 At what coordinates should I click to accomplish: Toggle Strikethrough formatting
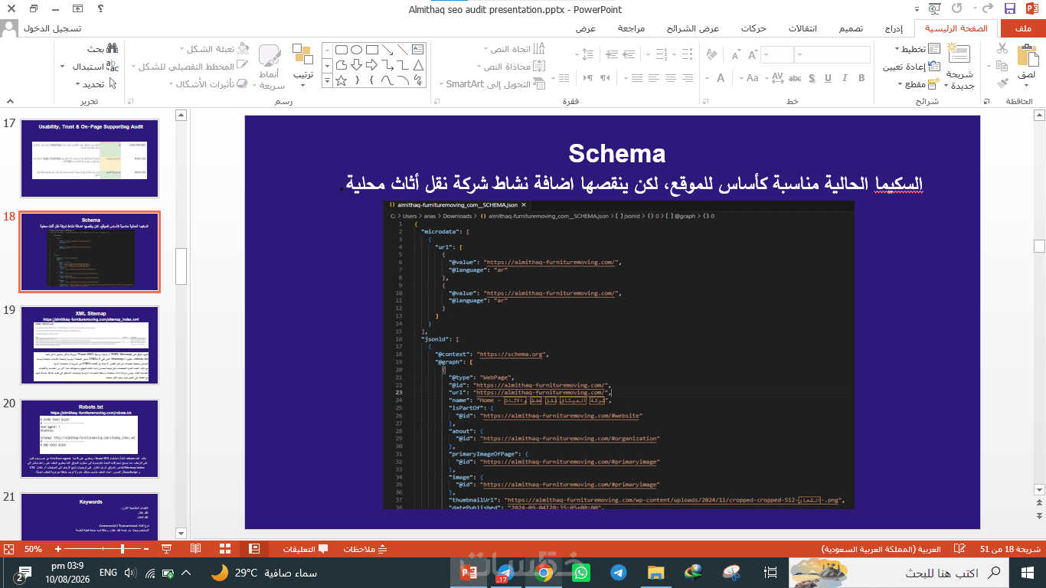(x=794, y=77)
